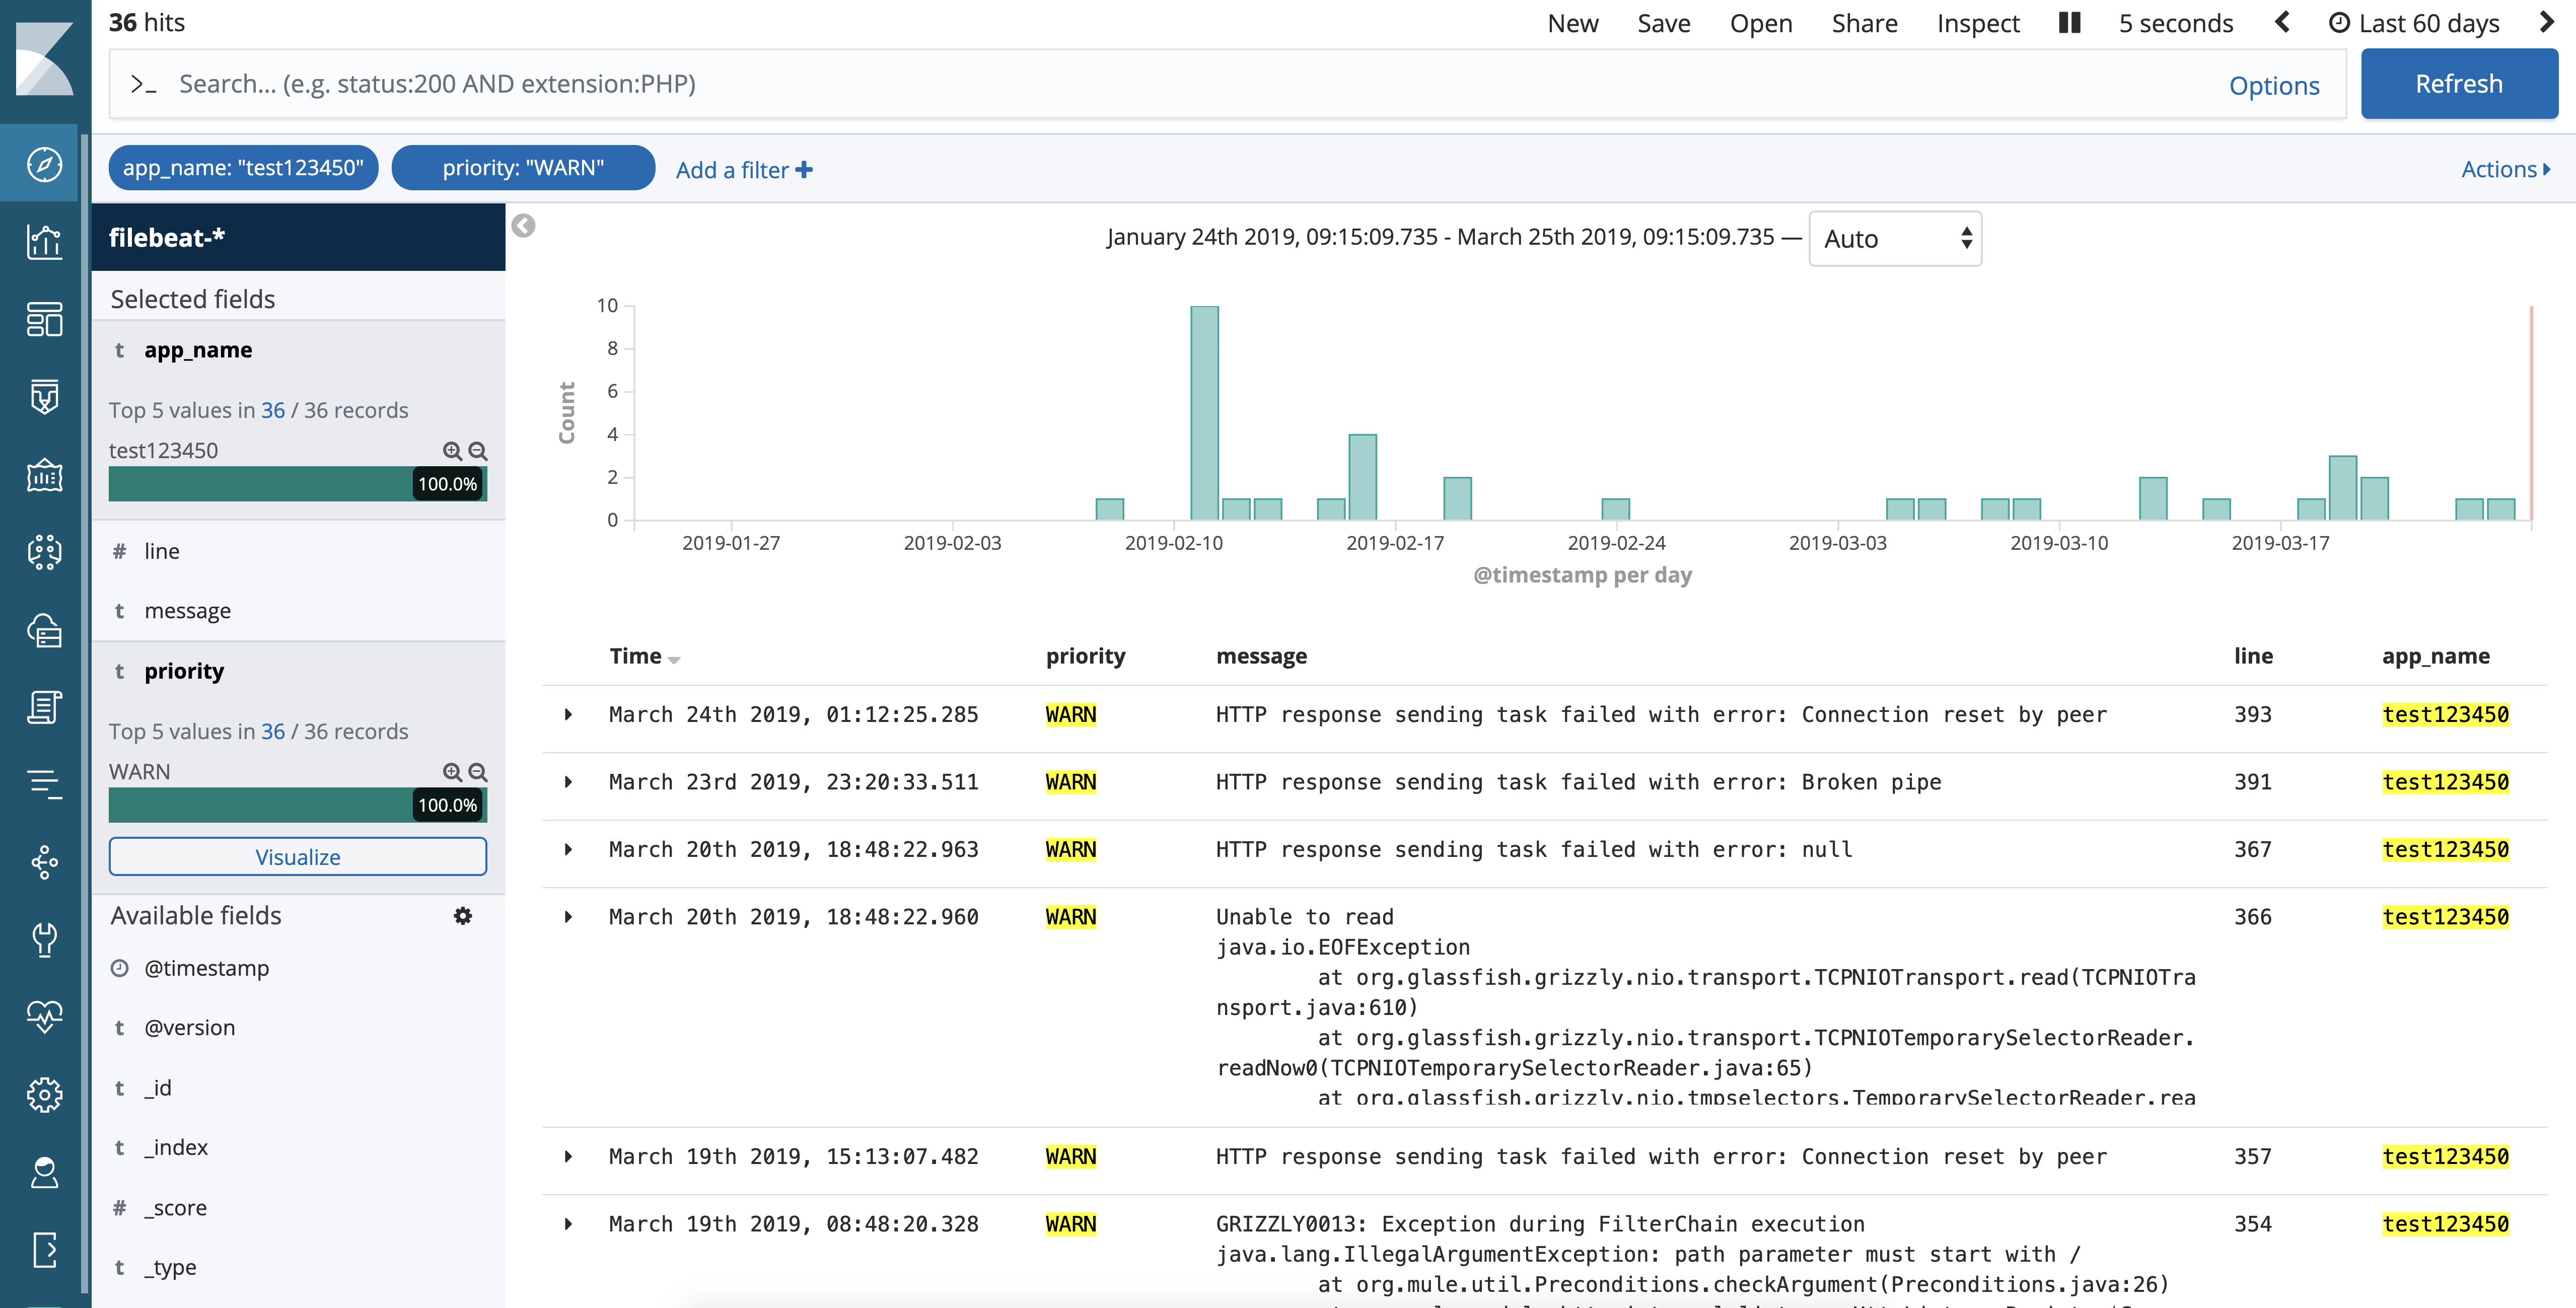Open the Management gear icon in sidebar
The width and height of the screenshot is (2576, 1308).
tap(44, 1095)
